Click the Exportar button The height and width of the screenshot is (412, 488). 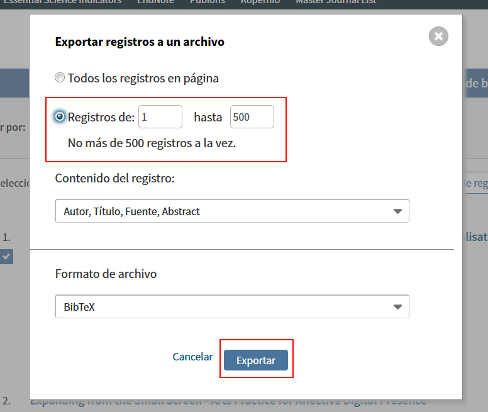tap(256, 360)
